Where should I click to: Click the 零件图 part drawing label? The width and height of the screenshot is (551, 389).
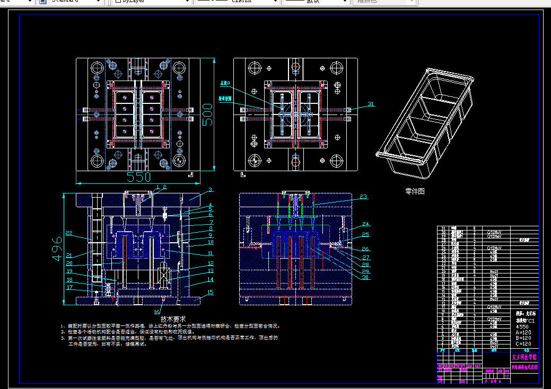(415, 191)
